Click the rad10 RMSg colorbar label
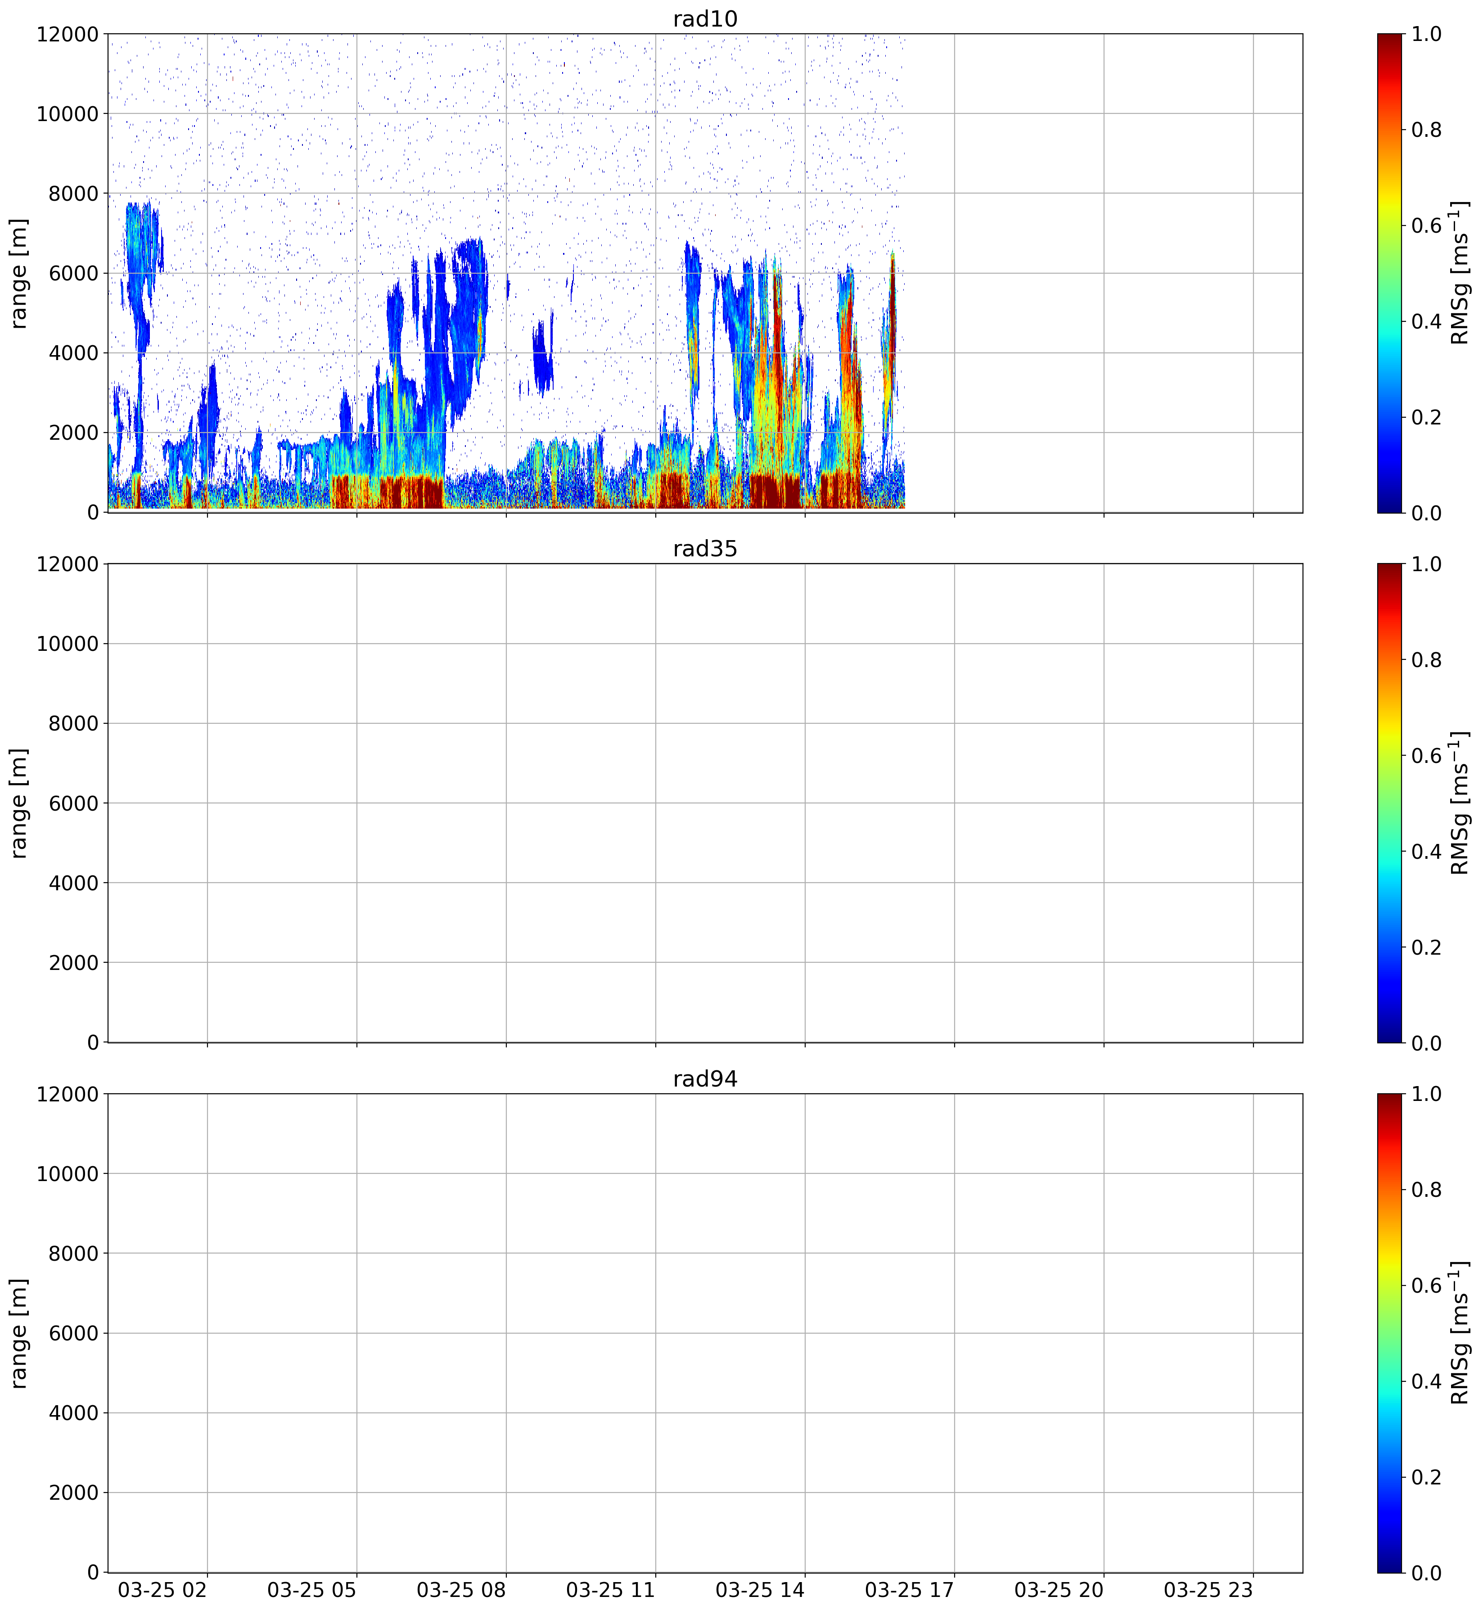Viewport: 1483px width, 1610px height. click(x=1460, y=273)
